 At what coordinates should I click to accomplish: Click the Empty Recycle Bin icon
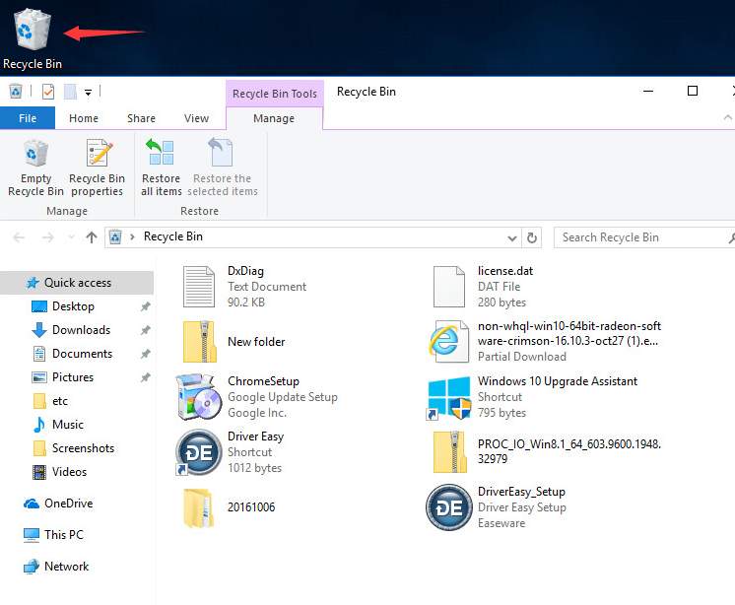point(35,154)
